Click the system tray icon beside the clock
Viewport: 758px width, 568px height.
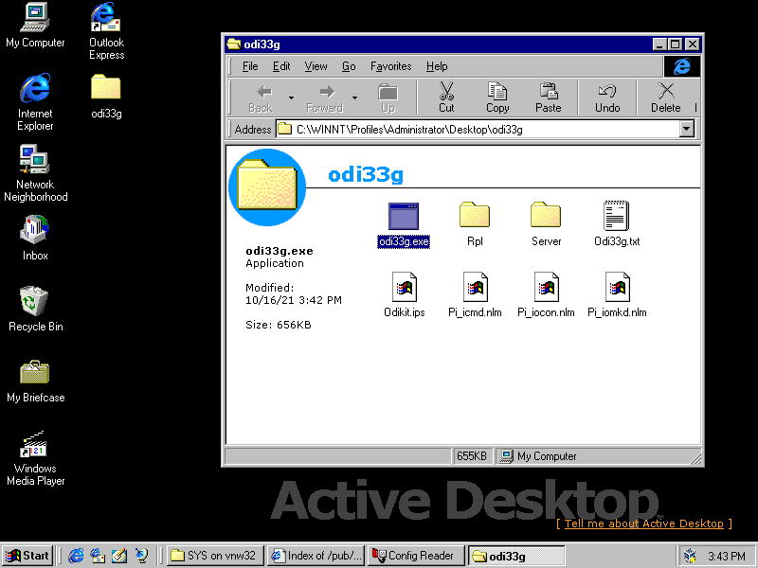tap(690, 556)
